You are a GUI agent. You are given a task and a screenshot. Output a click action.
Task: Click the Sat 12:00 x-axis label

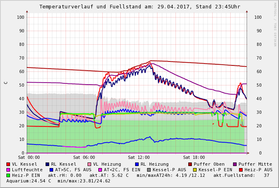[139, 158]
